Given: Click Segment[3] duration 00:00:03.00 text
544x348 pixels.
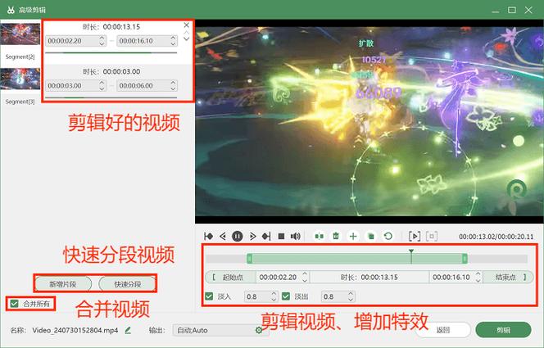Looking at the screenshot, I should point(121,71).
